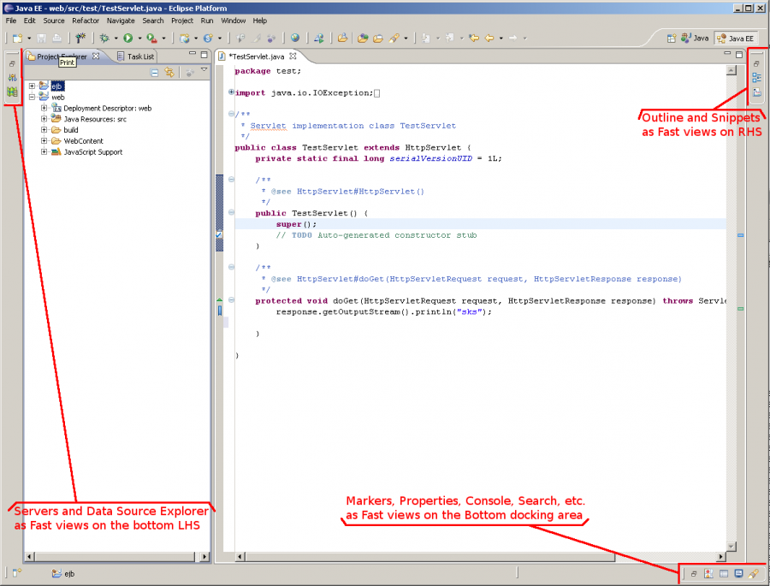The image size is (770, 586).
Task: Toggle the Markers fast view at bottom right
Action: coord(708,574)
